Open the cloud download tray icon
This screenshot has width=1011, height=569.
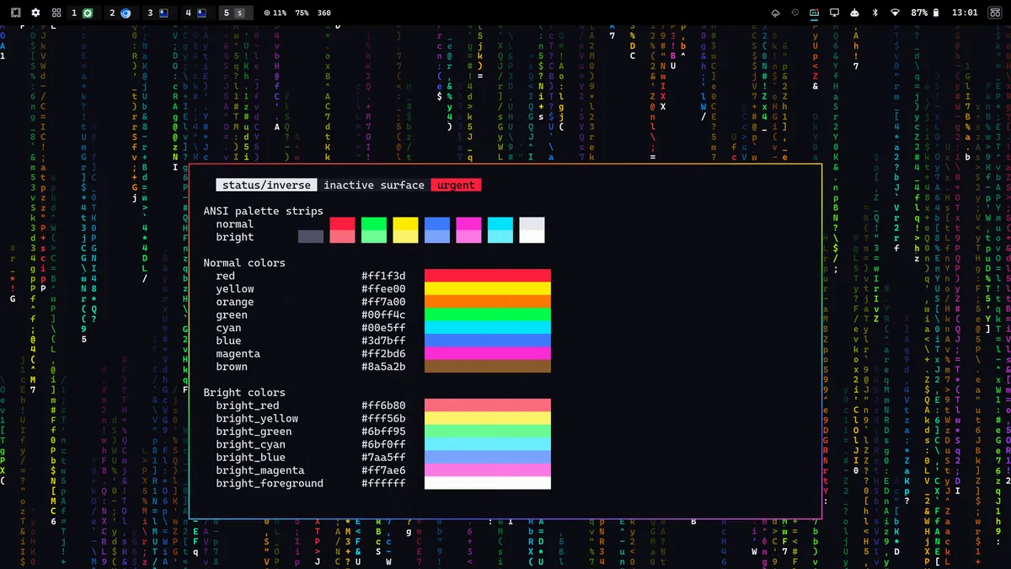point(776,13)
